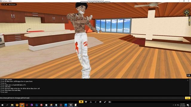
Task: Open the chat bubble tool in IMVU bar
Action: 81,102
